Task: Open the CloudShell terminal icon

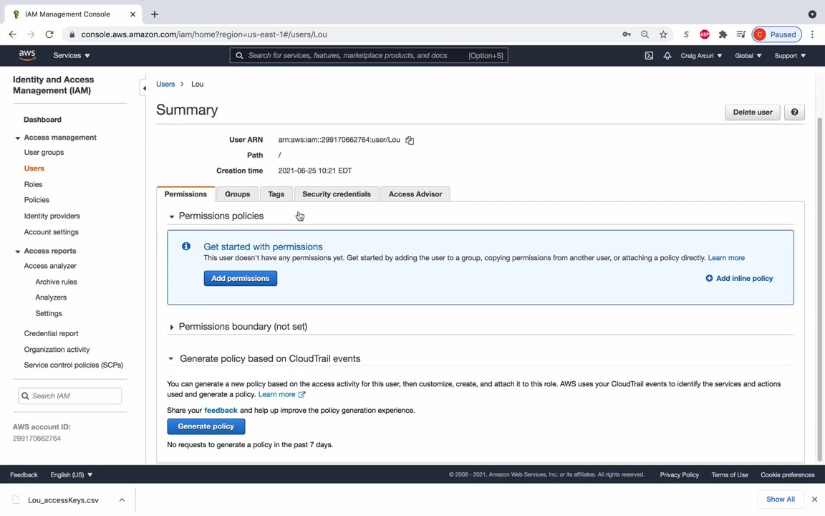Action: (649, 55)
